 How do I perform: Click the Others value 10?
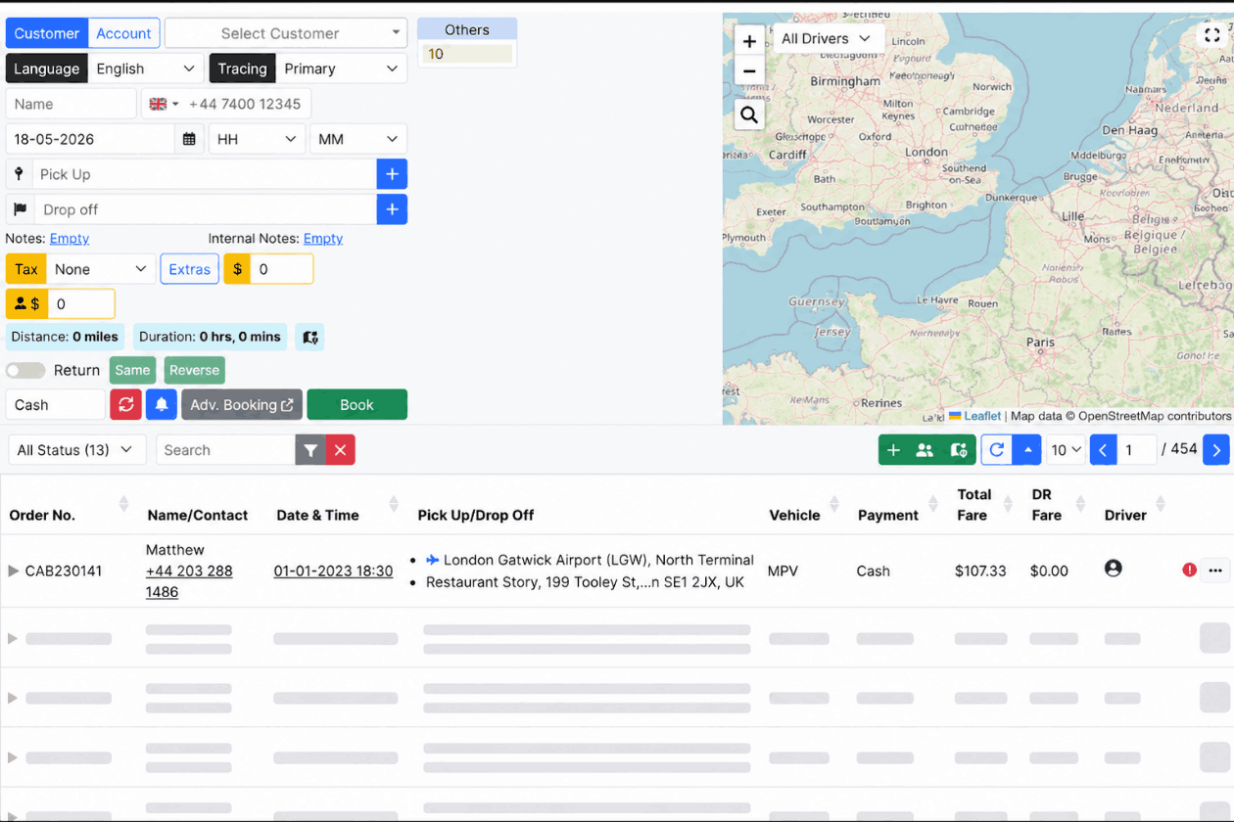pyautogui.click(x=467, y=54)
